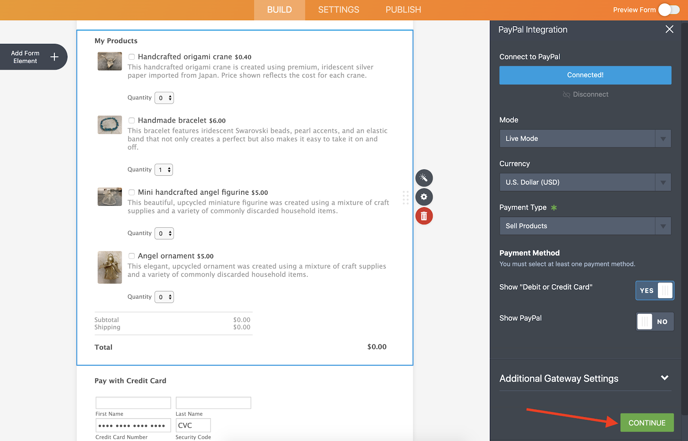Switch to the PUBLISH tab
The image size is (688, 441).
(403, 10)
